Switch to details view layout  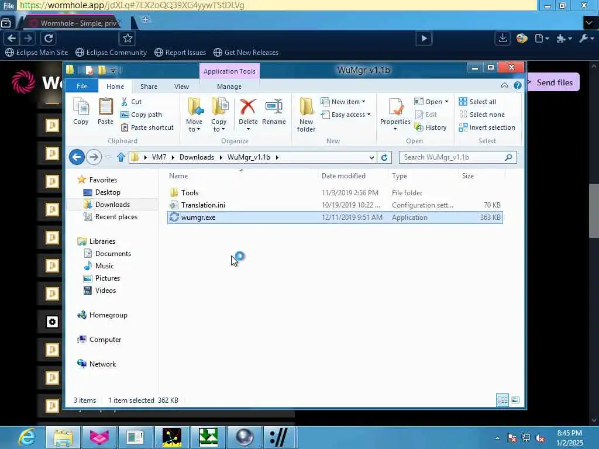(x=502, y=400)
